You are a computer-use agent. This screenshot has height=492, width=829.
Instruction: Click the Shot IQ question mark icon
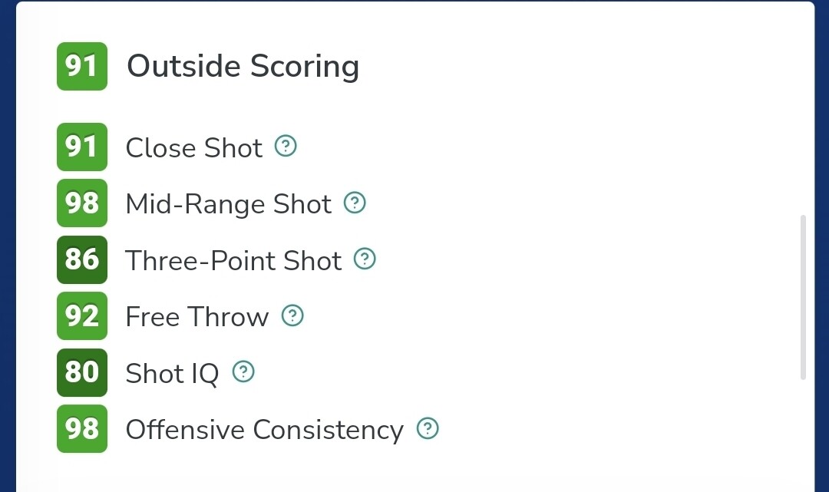point(243,372)
